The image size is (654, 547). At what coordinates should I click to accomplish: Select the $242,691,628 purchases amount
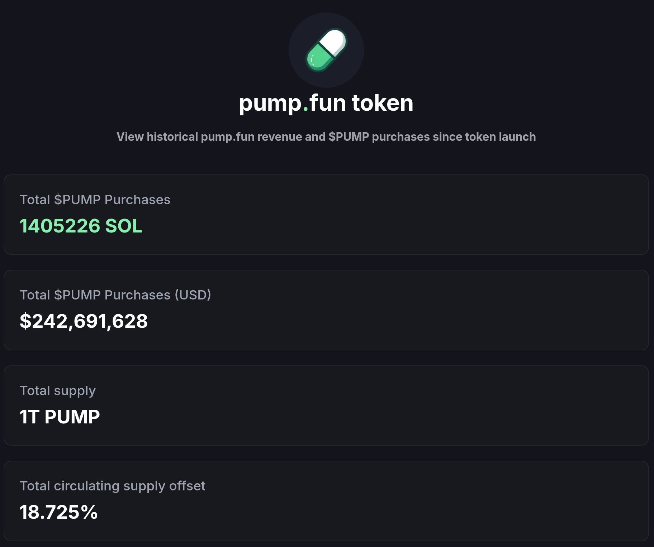[84, 321]
